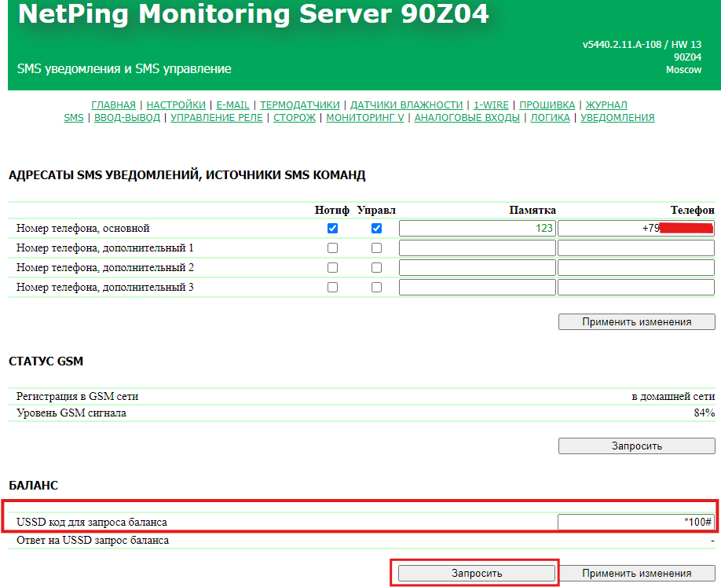Open the ДАТЧИКИ ВЛАЖНОСТИ link
This screenshot has width=721, height=587.
coord(406,105)
